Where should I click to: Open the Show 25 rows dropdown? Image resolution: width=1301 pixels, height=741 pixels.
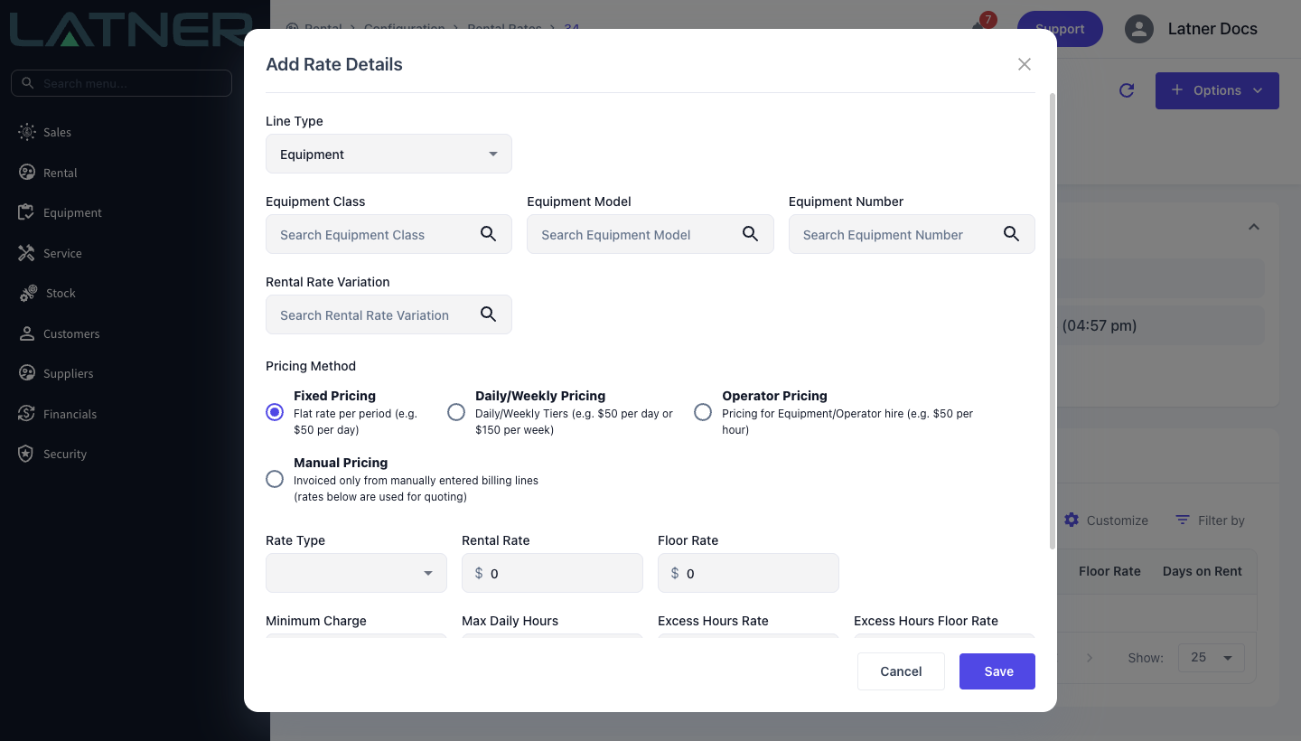click(x=1212, y=657)
